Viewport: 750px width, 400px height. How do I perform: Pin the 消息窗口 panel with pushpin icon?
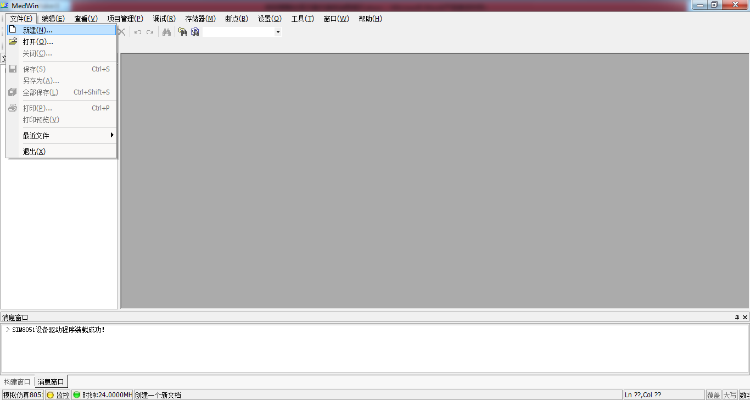737,318
